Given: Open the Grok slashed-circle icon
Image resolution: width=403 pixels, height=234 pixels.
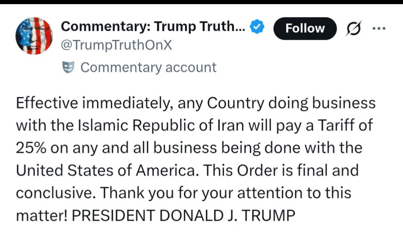Looking at the screenshot, I should click(354, 28).
